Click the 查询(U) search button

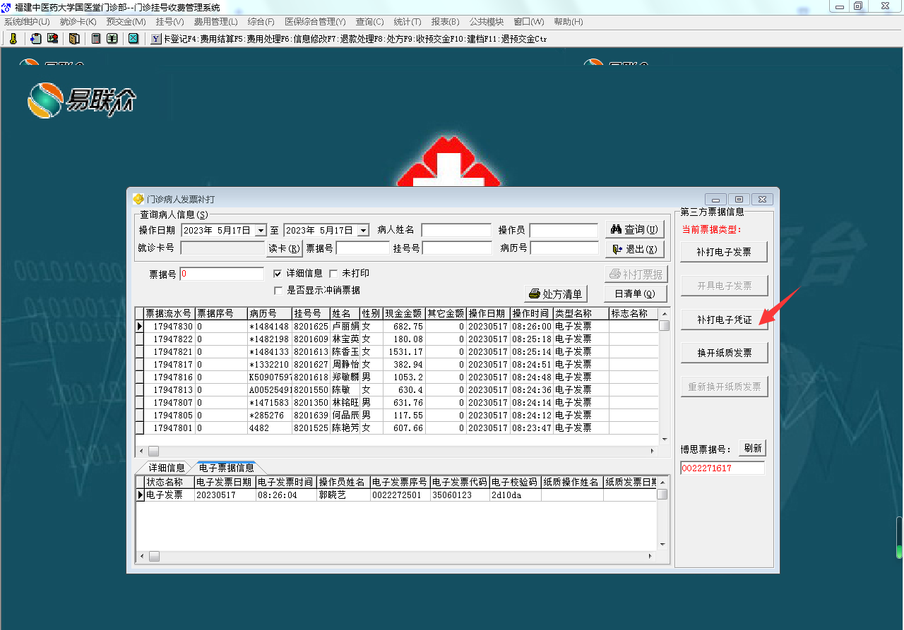coord(635,229)
